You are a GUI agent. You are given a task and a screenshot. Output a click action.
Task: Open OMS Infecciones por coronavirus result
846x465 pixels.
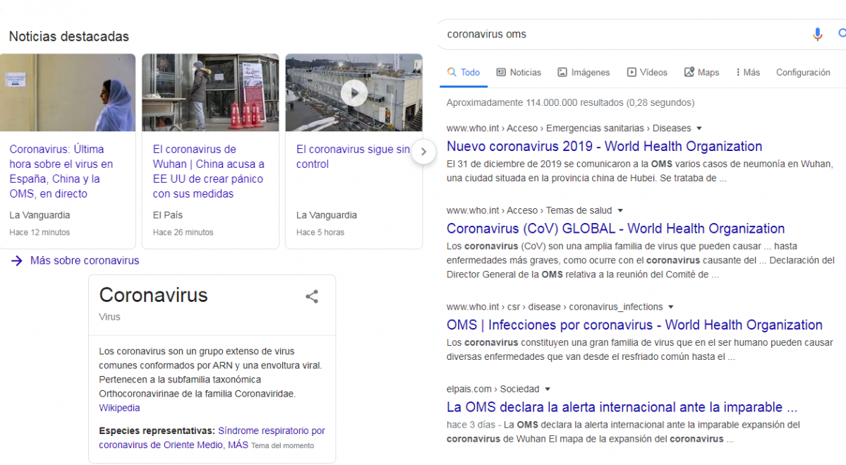pyautogui.click(x=634, y=325)
